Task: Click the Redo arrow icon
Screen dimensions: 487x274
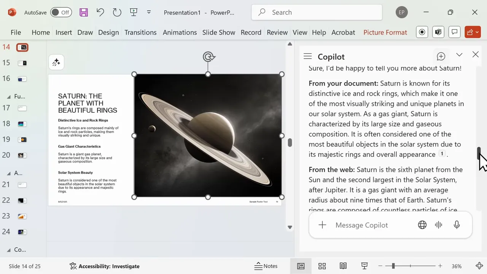Action: coord(117,12)
